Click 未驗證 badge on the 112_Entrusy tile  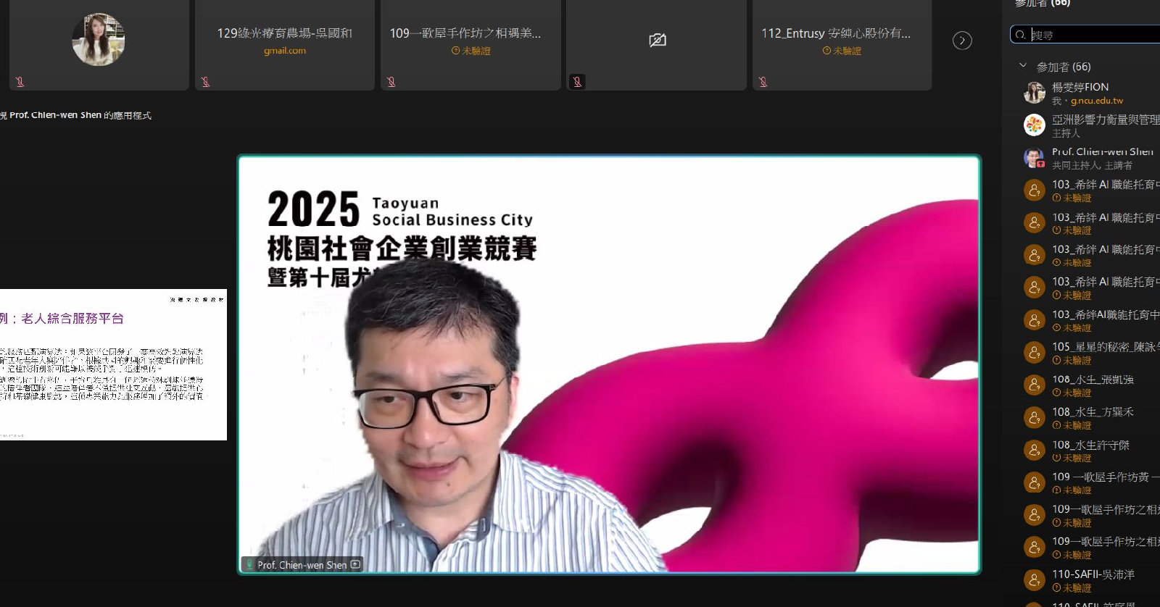coord(842,51)
